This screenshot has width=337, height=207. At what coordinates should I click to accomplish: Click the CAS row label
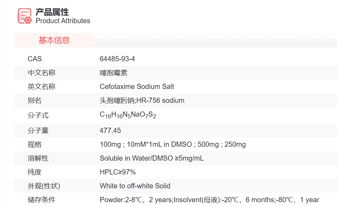click(35, 59)
